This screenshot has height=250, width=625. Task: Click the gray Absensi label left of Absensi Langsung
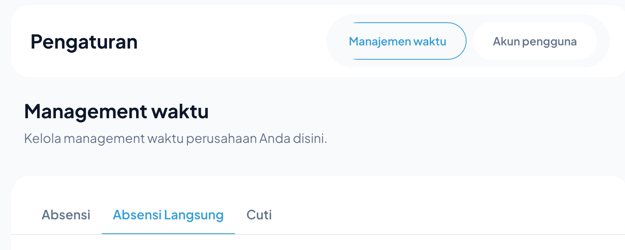[x=66, y=215]
